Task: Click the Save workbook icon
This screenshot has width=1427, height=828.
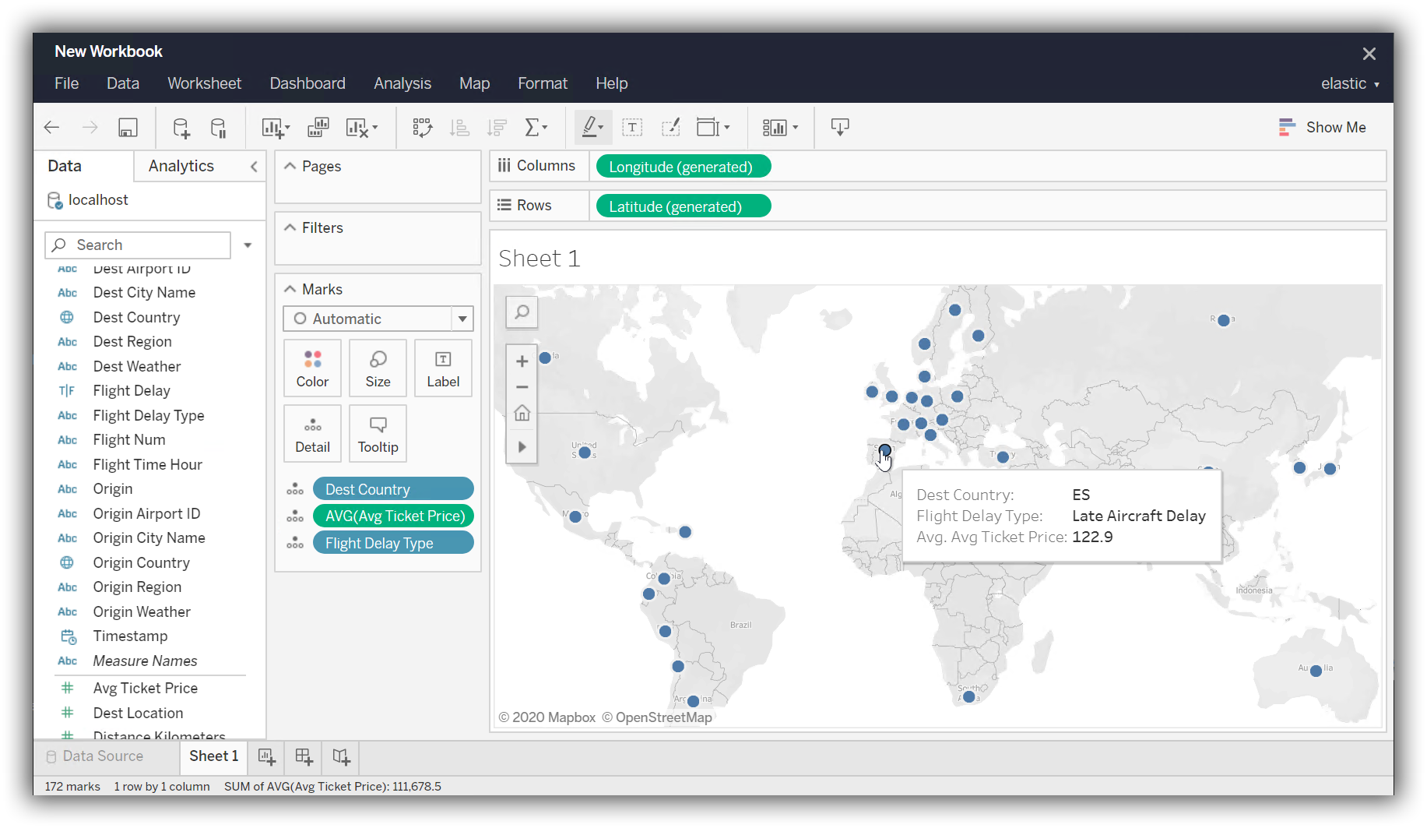Action: [x=128, y=127]
